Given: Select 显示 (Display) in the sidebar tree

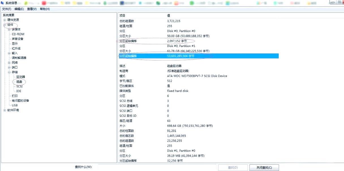Looking at the screenshot, I should [16, 43].
